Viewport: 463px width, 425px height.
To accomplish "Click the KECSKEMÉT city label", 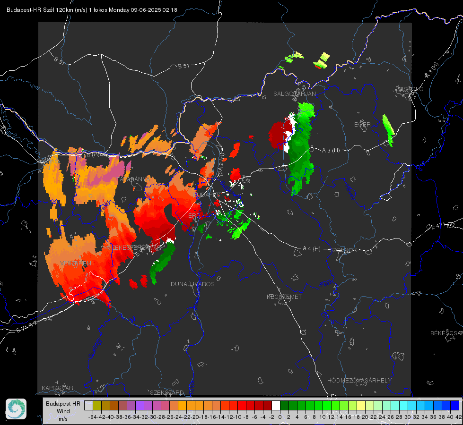I will coord(284,297).
